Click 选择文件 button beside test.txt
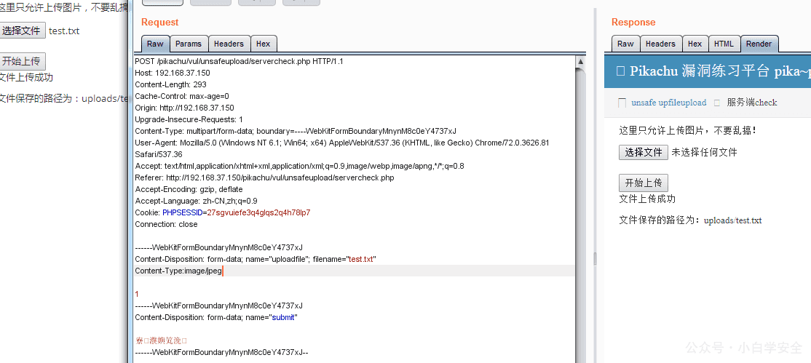811x363 pixels. coord(22,31)
